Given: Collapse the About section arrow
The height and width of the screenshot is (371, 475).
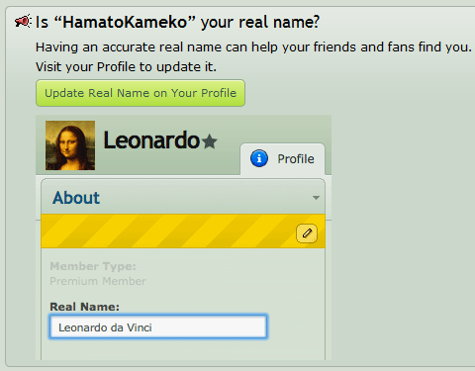Looking at the screenshot, I should pyautogui.click(x=316, y=198).
